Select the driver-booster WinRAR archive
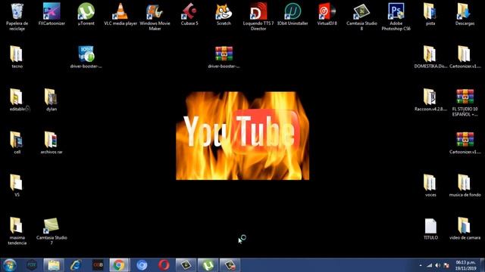 pyautogui.click(x=224, y=54)
